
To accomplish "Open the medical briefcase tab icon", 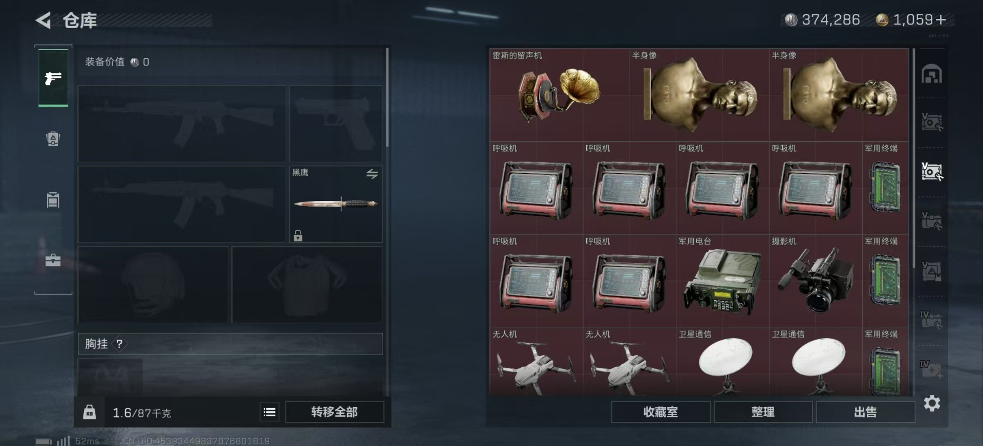I will tap(53, 260).
